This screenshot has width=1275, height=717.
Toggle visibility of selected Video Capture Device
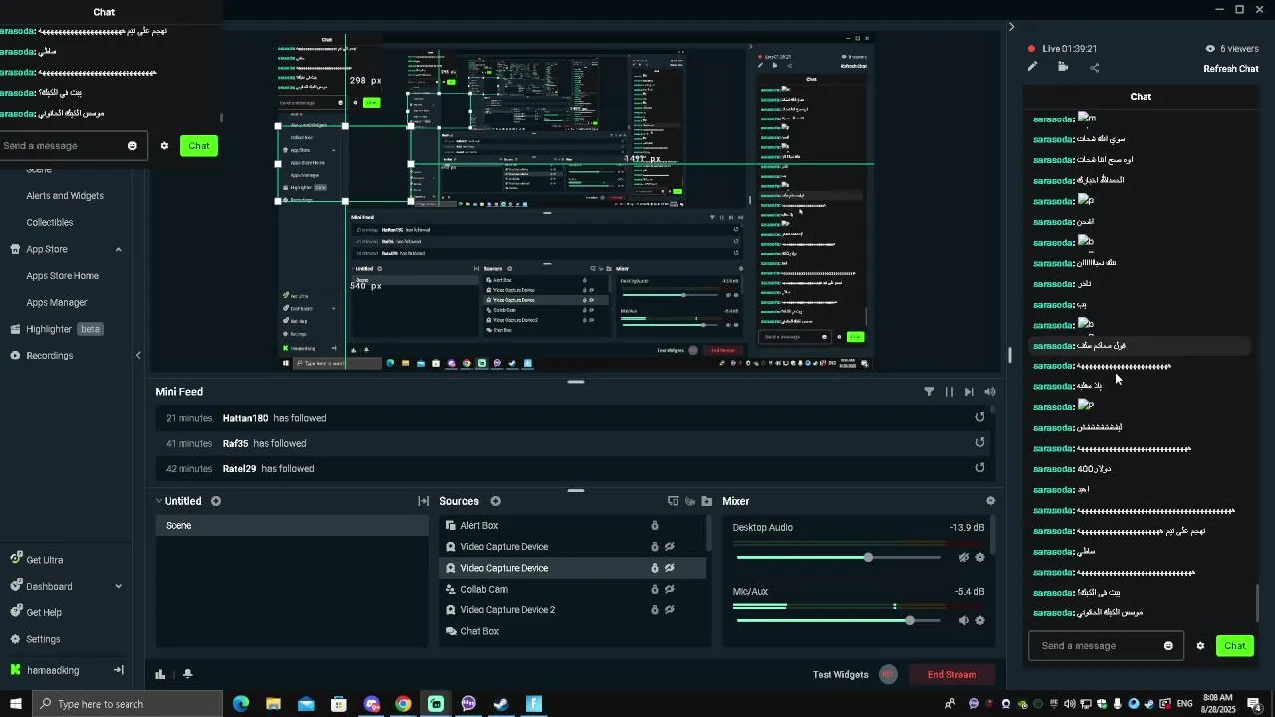(x=670, y=568)
